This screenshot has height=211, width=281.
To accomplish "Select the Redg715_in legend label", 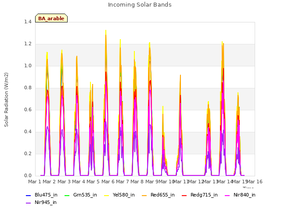I will click(x=204, y=195).
